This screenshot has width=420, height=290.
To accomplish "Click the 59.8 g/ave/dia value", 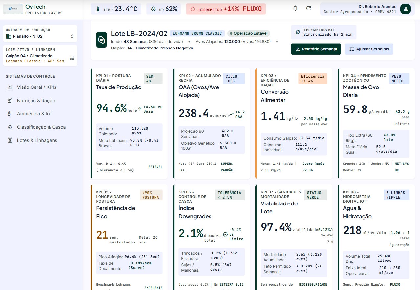I will pyautogui.click(x=355, y=109).
